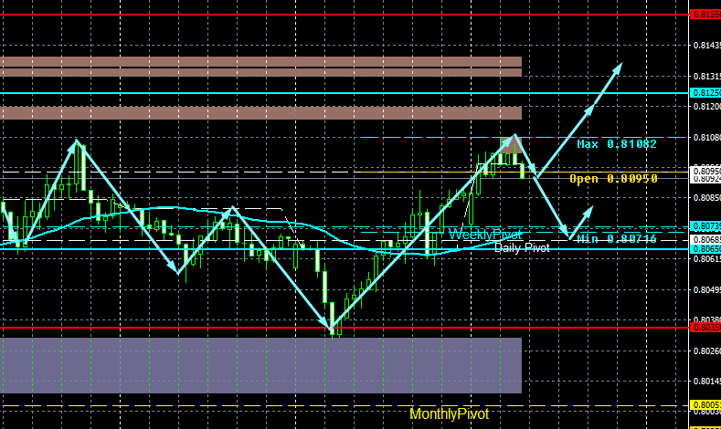Click the Open 0.80950 label
Image resolution: width=721 pixels, height=429 pixels.
(613, 179)
